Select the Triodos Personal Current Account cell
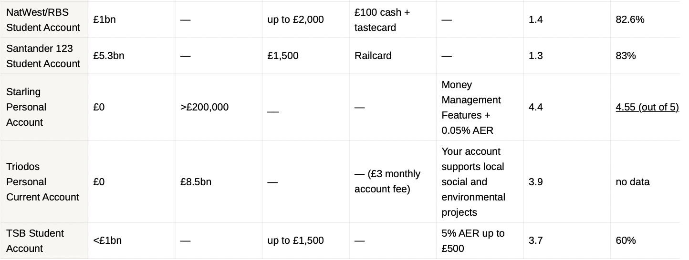 coord(44,181)
